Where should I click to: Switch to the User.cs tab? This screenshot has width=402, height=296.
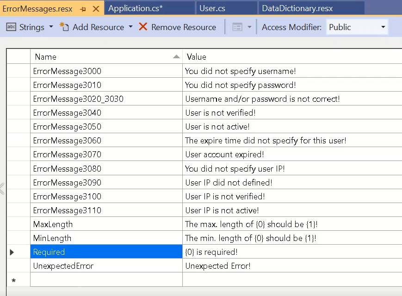pyautogui.click(x=226, y=8)
